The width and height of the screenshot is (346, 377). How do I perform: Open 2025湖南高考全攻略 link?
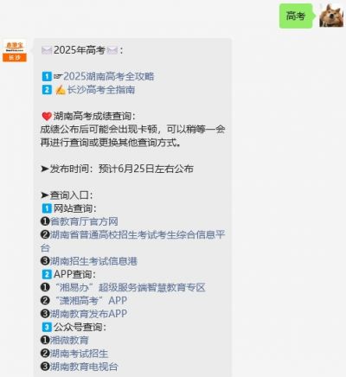(x=109, y=76)
